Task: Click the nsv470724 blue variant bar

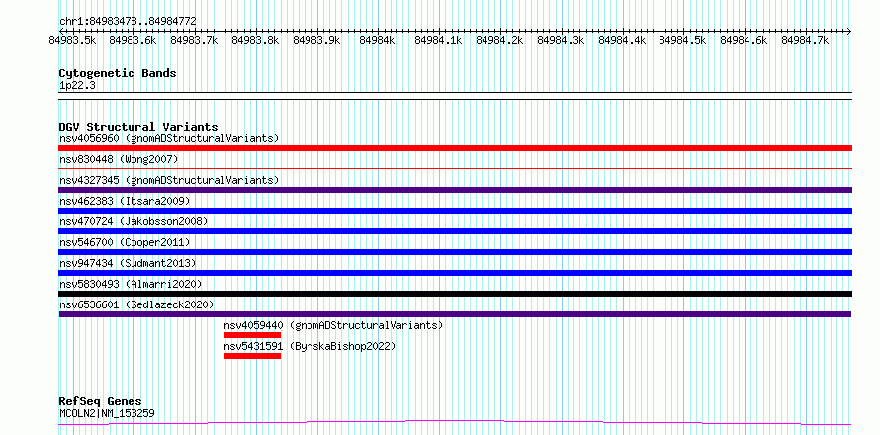Action: 455,231
